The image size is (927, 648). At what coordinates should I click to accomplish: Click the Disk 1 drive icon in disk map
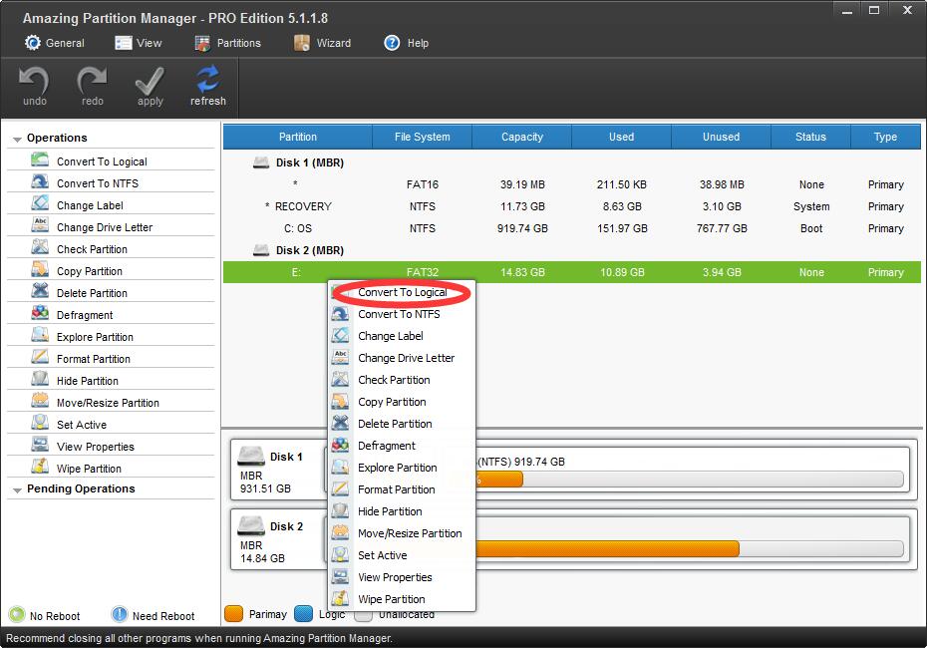[250, 456]
